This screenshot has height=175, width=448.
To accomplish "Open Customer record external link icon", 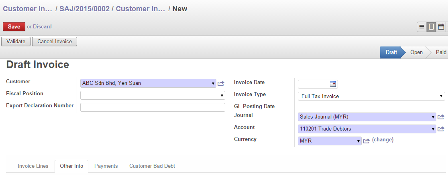I will coord(221,84).
